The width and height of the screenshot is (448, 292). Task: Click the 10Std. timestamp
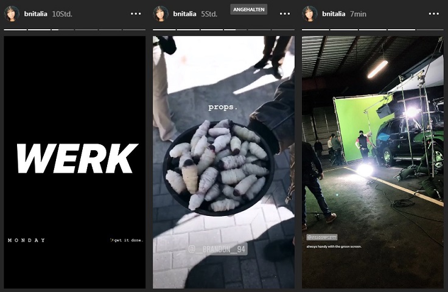tap(62, 14)
